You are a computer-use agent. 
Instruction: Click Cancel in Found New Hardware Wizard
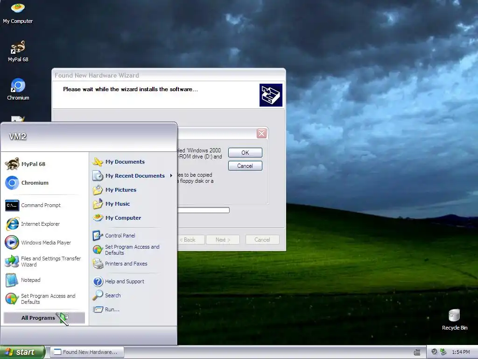(x=262, y=240)
